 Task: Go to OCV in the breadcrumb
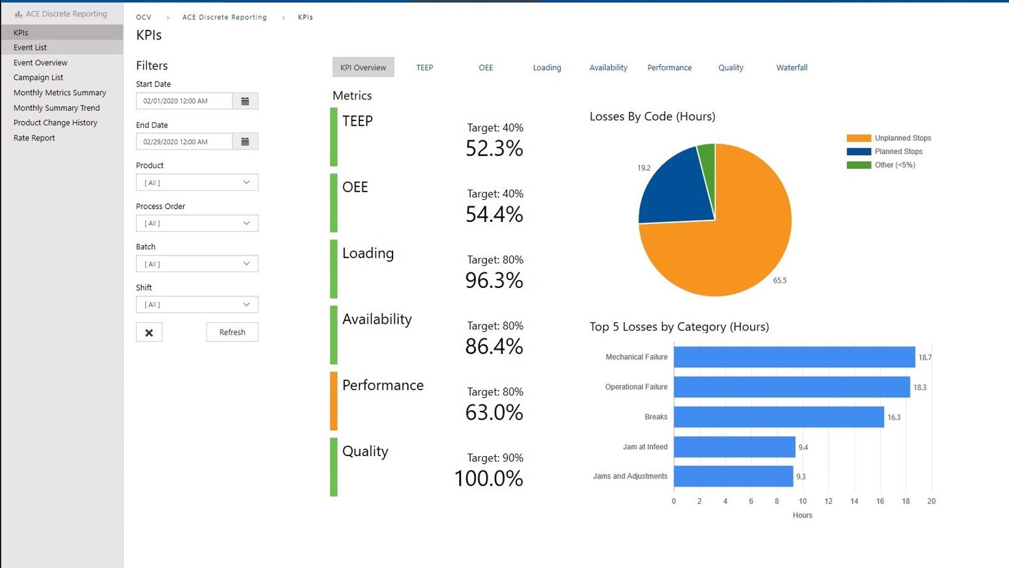pyautogui.click(x=143, y=17)
